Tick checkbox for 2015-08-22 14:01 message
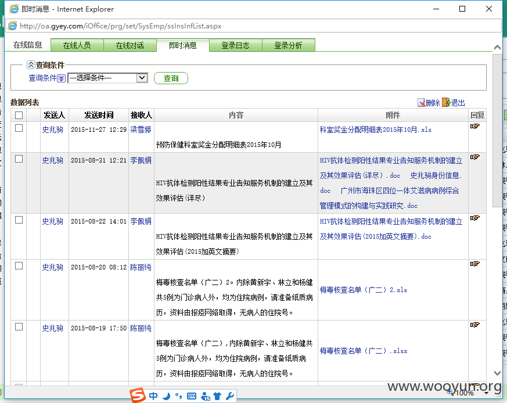Screen dimensions: 507x403 19,220
